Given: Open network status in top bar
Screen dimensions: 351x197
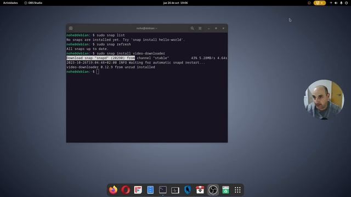Looking at the screenshot, I should coord(331,3).
